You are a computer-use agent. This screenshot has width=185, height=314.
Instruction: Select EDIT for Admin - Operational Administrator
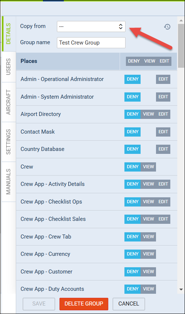coord(163,79)
